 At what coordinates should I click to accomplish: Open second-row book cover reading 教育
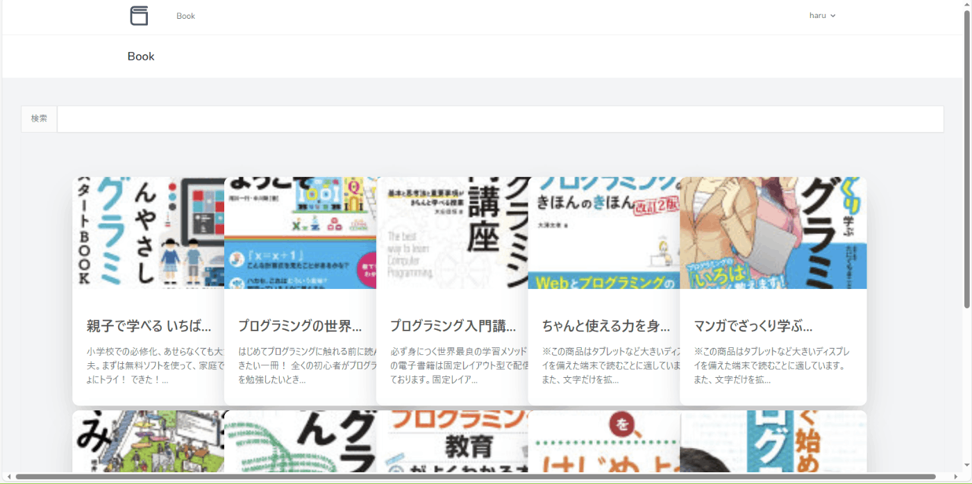click(x=453, y=442)
